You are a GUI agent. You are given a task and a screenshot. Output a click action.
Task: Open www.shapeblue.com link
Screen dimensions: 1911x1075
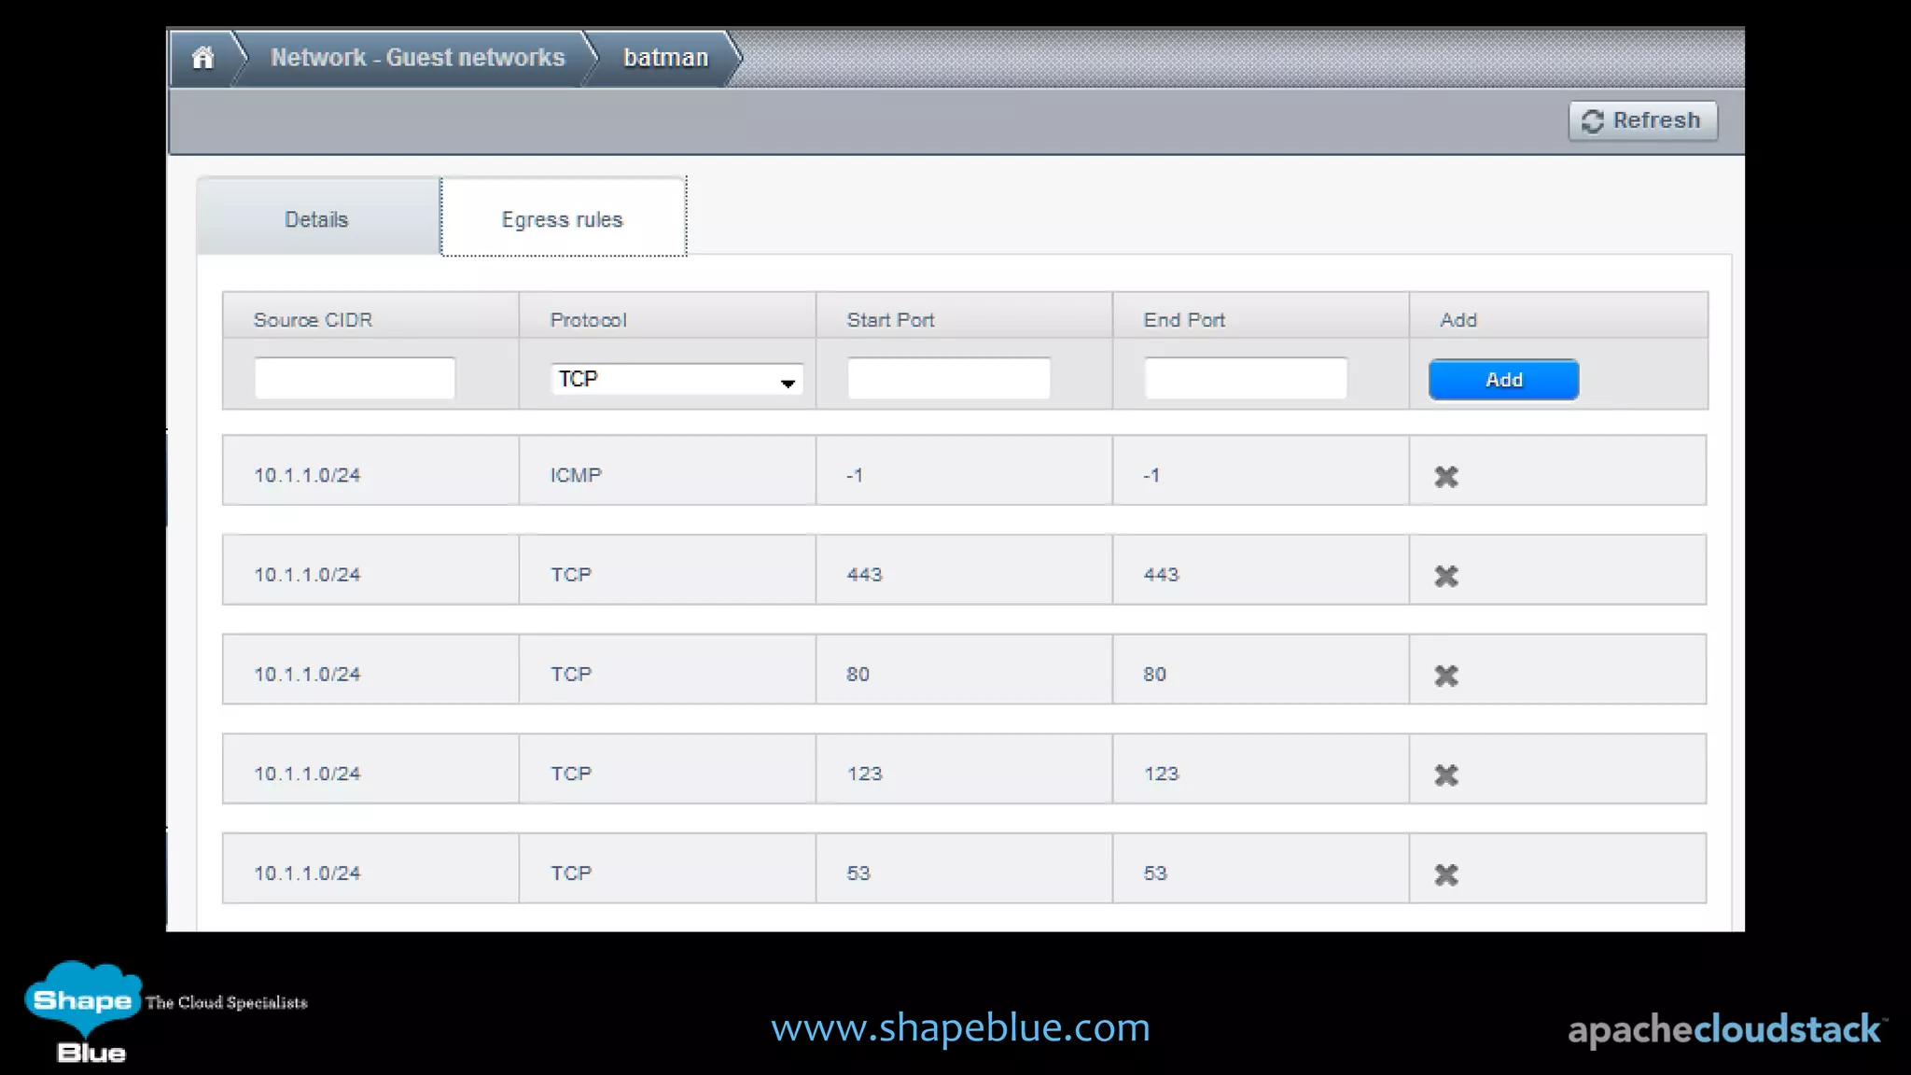pos(960,1027)
